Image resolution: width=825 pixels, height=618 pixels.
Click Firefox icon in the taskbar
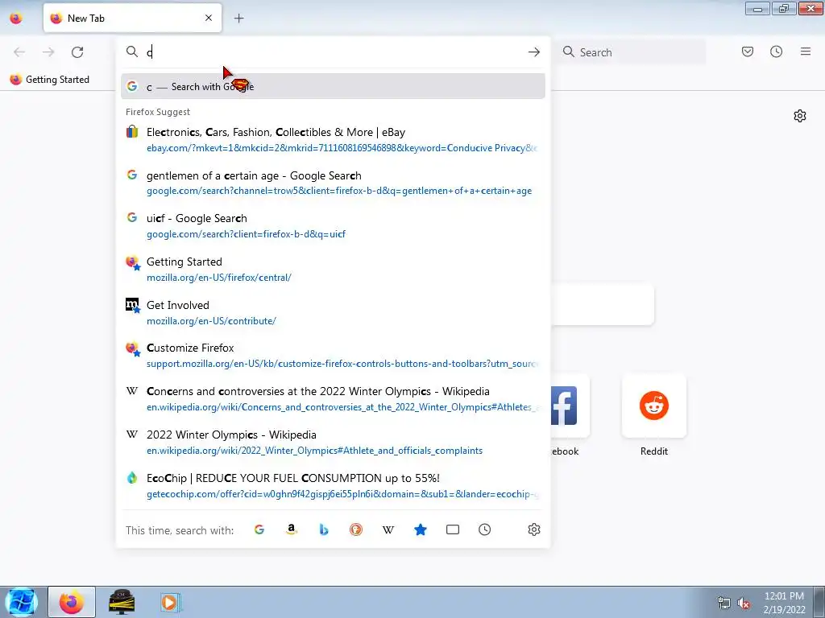point(72,602)
